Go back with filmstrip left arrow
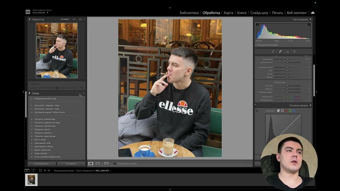 click(45, 171)
